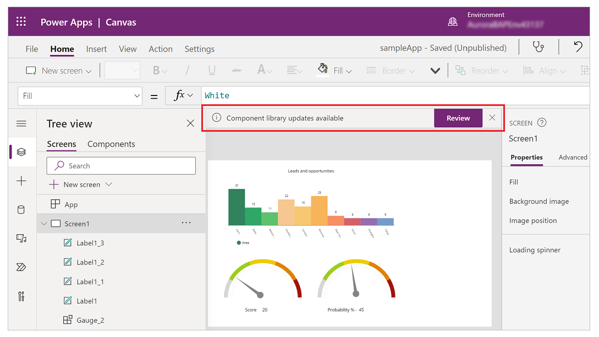
Task: Click the info icon in the banner
Action: 217,118
